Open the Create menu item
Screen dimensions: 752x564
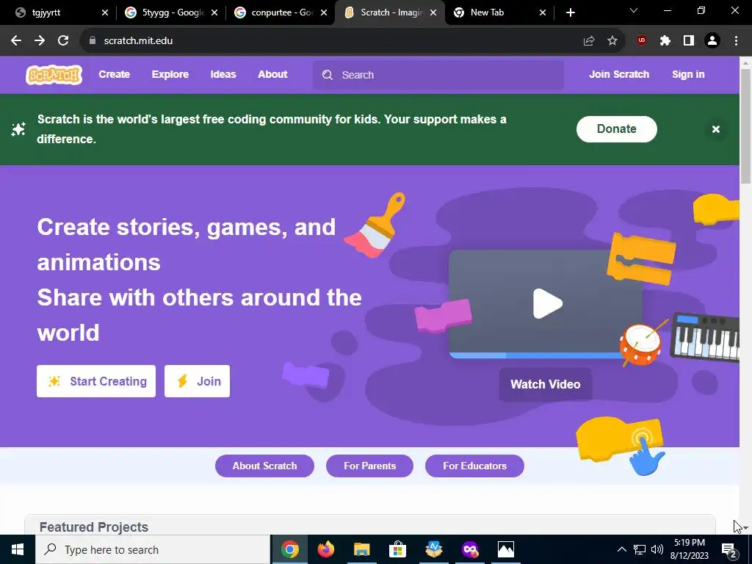(x=114, y=74)
